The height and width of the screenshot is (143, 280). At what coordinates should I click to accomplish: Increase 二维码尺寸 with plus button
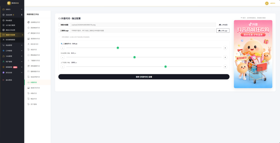[225, 48]
